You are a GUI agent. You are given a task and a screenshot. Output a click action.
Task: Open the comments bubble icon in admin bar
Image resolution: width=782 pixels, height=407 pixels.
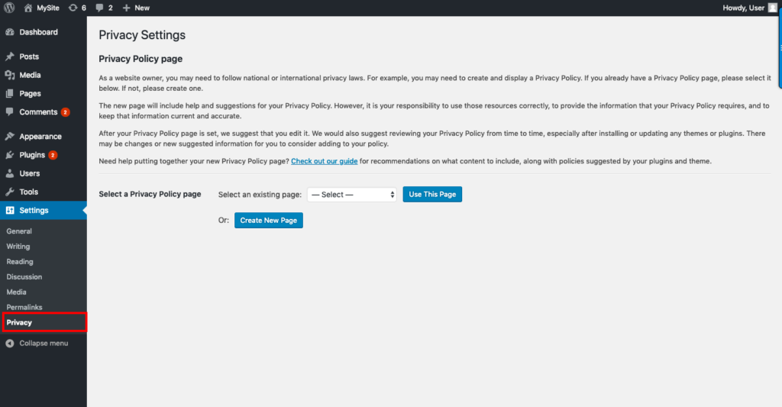[100, 8]
